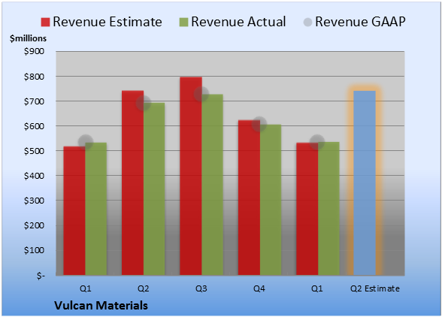The width and height of the screenshot is (442, 317).
Task: Click the '$900' axis value
Action: 34,51
